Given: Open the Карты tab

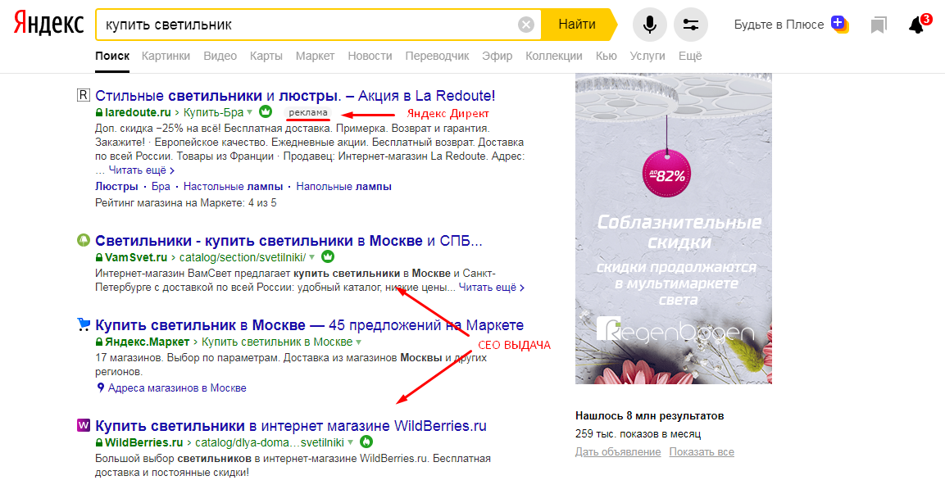Looking at the screenshot, I should 266,56.
